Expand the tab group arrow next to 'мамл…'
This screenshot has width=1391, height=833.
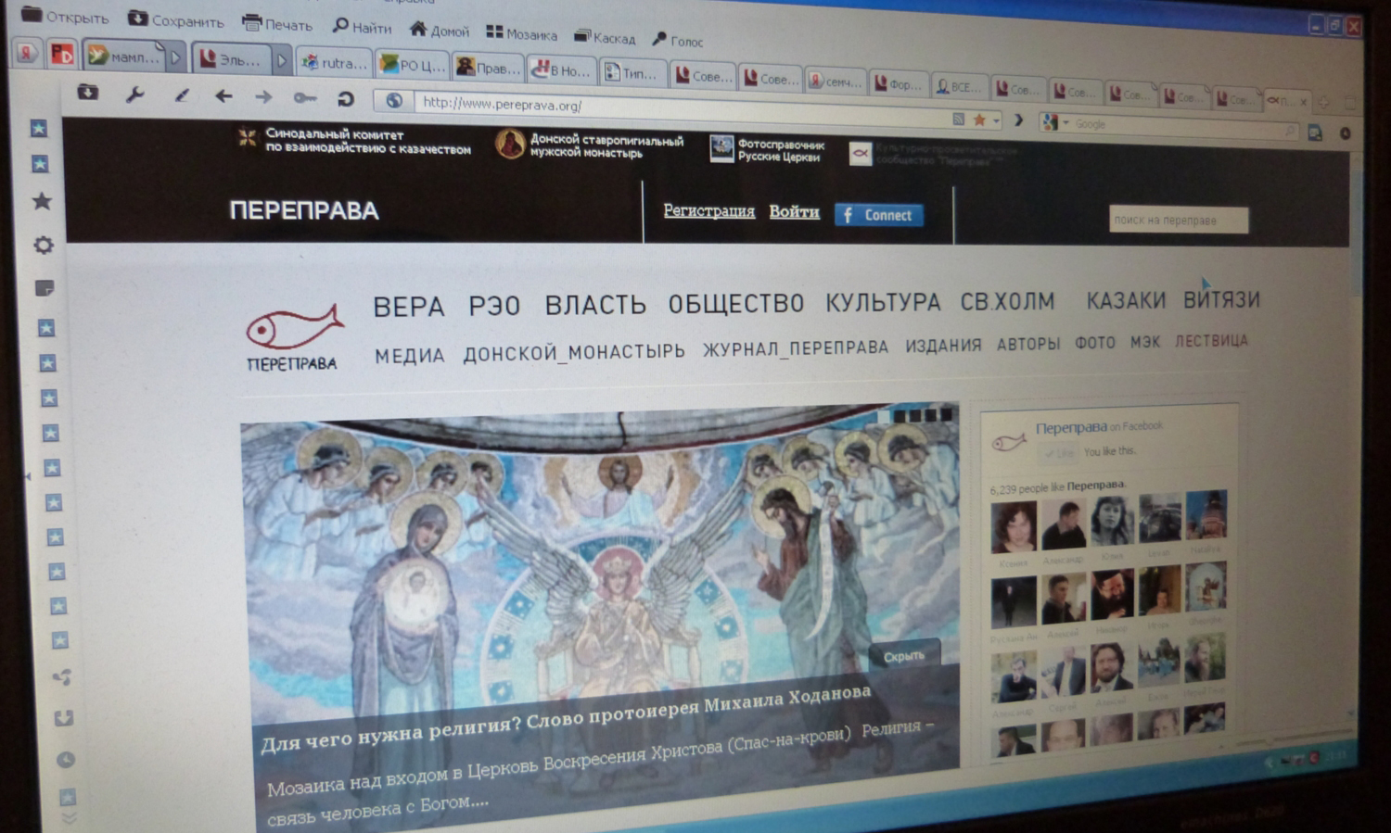click(174, 57)
